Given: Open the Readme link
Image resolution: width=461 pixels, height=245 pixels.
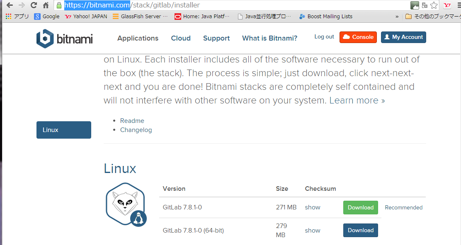Looking at the screenshot, I should tap(132, 120).
